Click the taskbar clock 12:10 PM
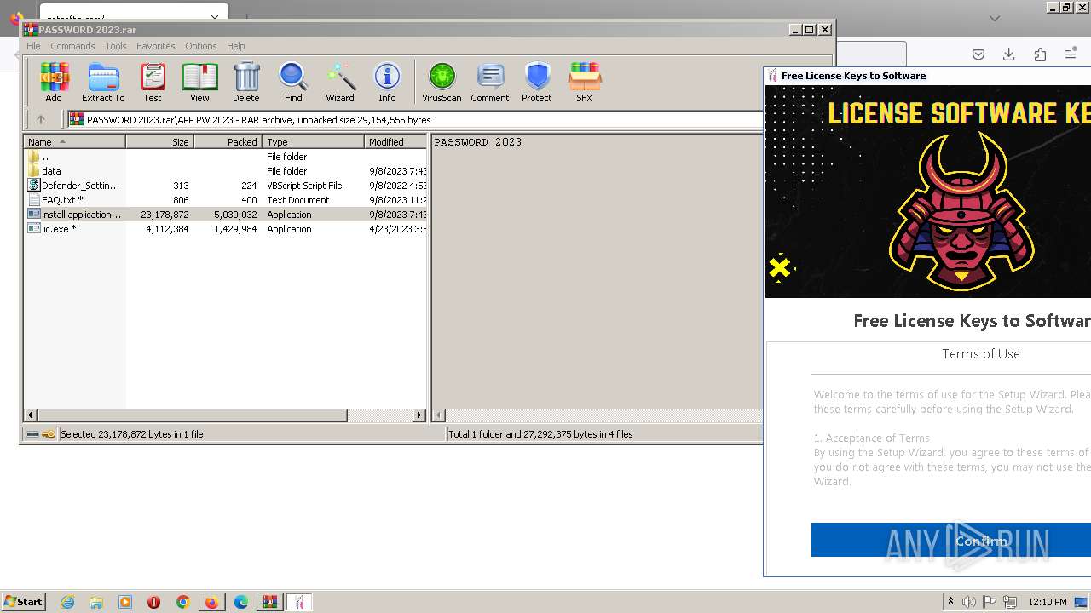1091x613 pixels. point(1048,602)
